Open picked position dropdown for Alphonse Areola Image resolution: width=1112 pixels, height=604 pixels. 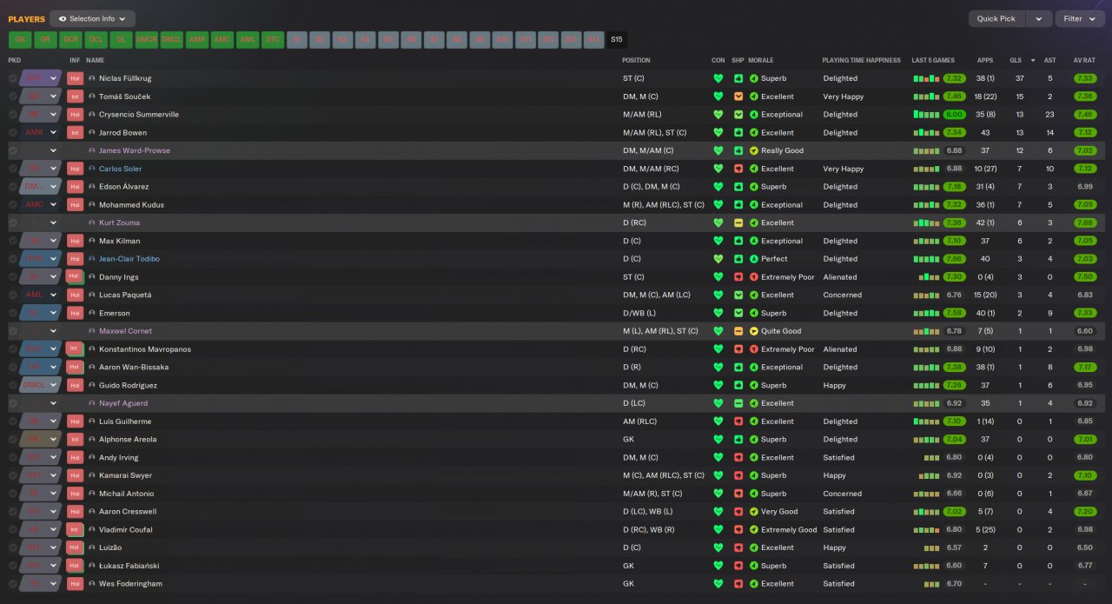coord(53,440)
